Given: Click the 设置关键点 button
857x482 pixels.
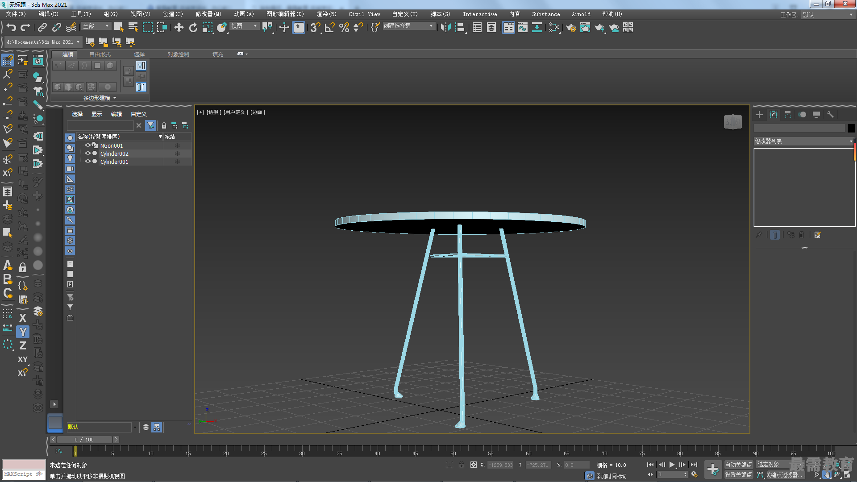Looking at the screenshot, I should 738,475.
